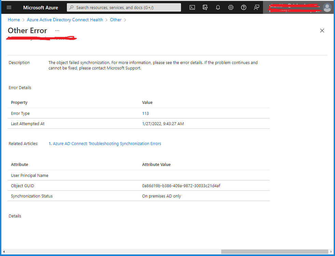Go to Home breadcrumb
The height and width of the screenshot is (256, 335).
pyautogui.click(x=14, y=20)
